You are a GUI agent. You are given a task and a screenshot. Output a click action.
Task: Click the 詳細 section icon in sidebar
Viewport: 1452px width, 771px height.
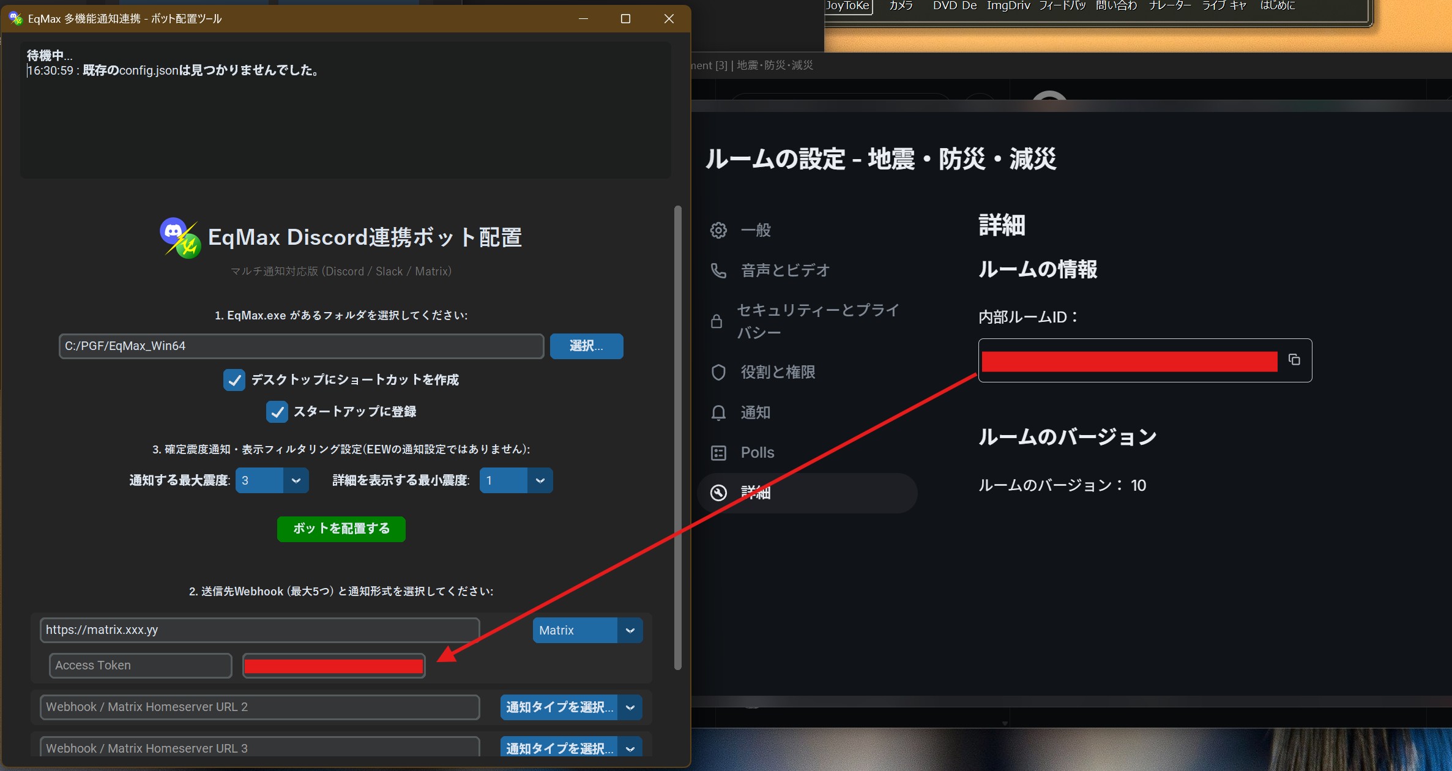click(718, 493)
